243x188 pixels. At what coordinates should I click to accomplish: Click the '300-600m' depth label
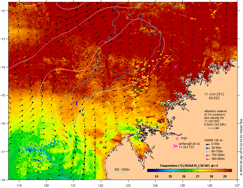(x=218, y=159)
